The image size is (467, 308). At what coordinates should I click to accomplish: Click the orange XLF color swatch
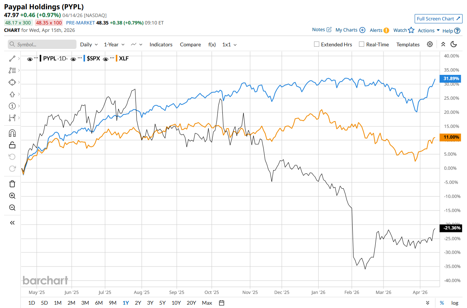[117, 59]
